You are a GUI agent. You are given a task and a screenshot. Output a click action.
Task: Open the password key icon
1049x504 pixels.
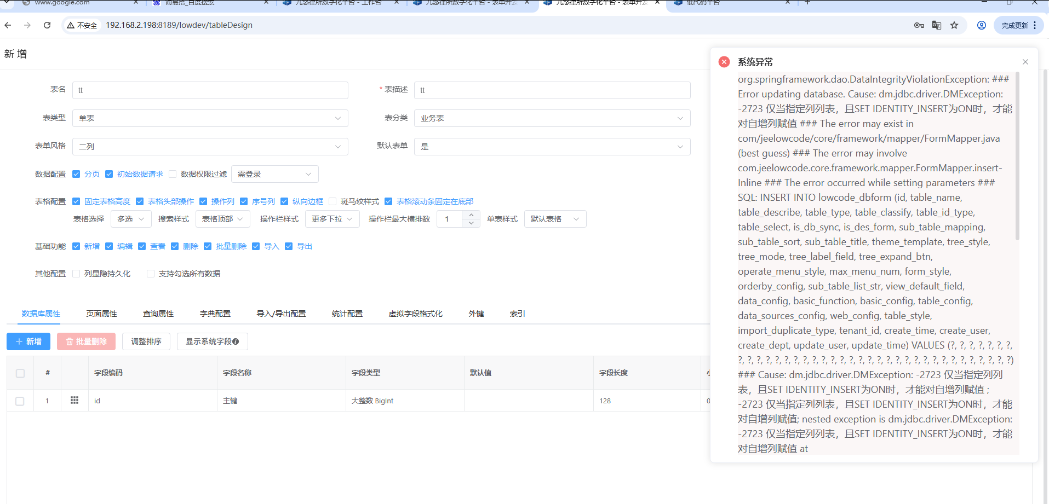[919, 25]
